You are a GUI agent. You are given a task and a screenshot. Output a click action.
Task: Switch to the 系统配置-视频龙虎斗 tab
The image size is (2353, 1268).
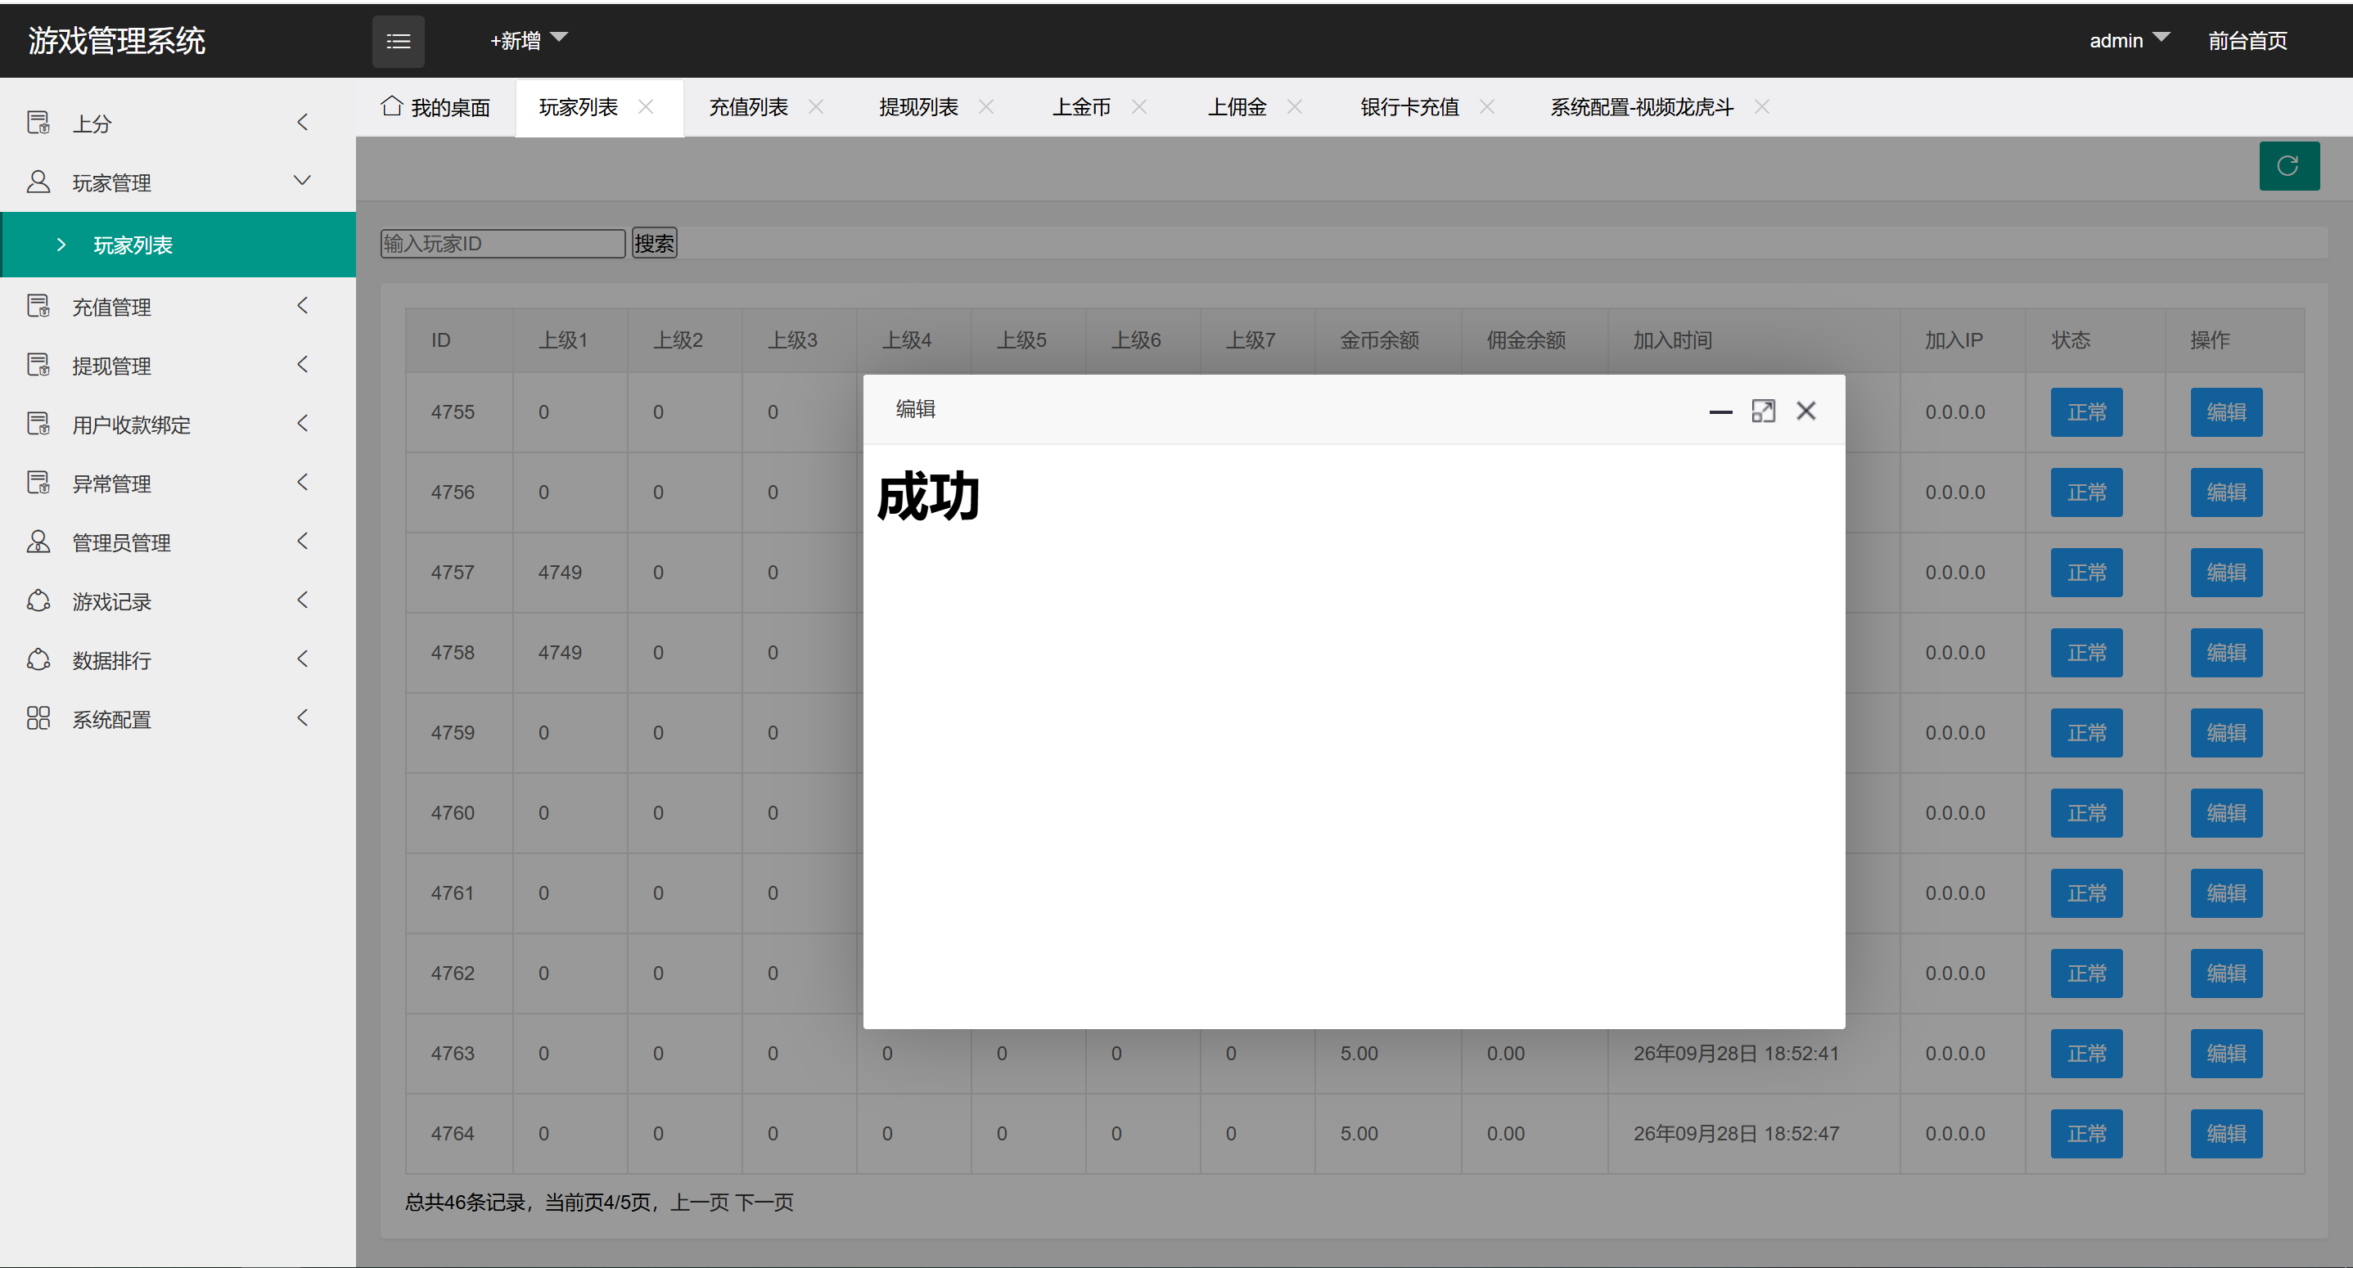point(1640,107)
